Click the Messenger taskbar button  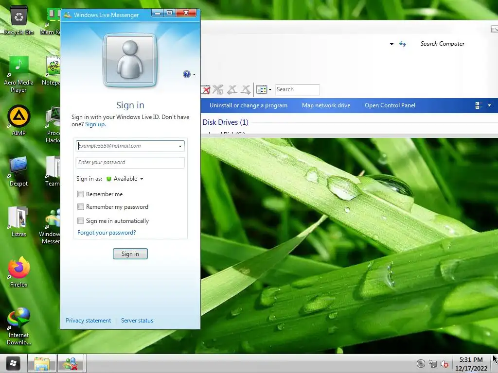(x=71, y=363)
